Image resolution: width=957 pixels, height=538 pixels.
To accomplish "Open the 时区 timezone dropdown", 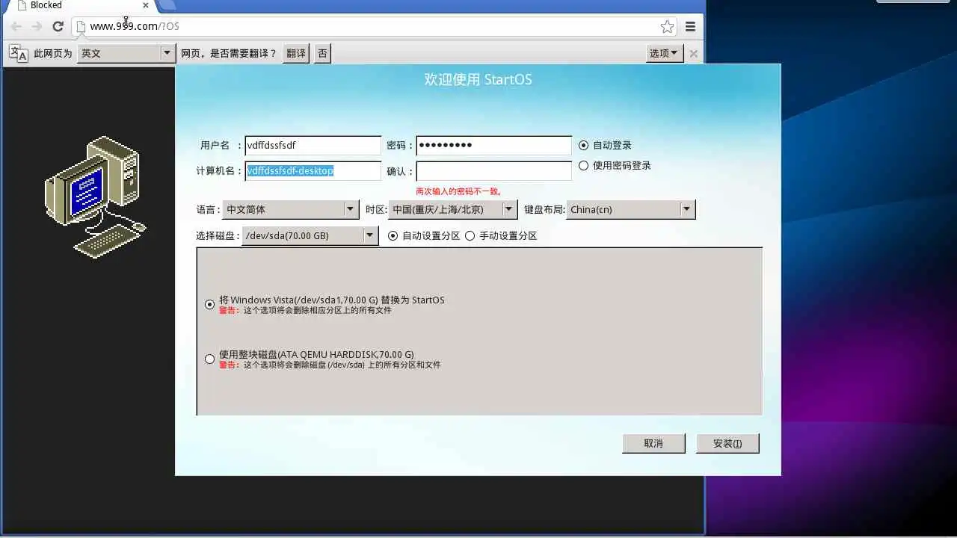I will pos(453,209).
